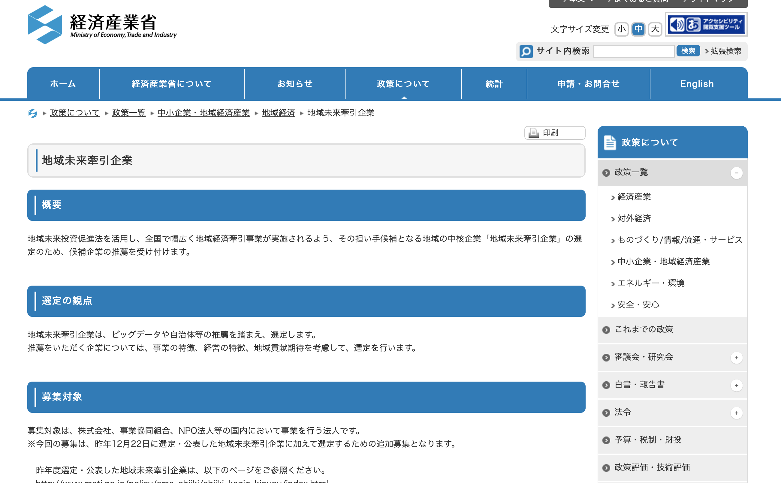Open 政策について navigation item
The height and width of the screenshot is (483, 781).
[403, 84]
